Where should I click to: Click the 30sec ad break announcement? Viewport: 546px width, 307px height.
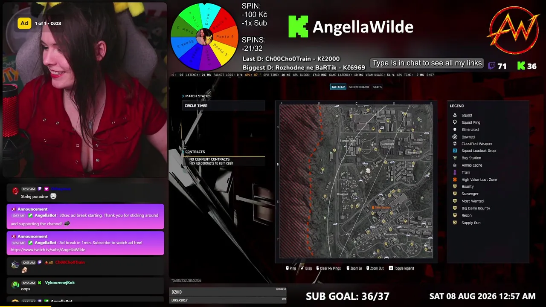point(85,216)
